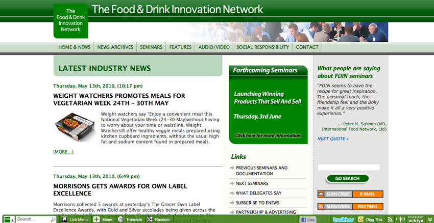
Task: Click the orange RSS icon on Subscribe RSS Feed
Action: pyautogui.click(x=321, y=206)
